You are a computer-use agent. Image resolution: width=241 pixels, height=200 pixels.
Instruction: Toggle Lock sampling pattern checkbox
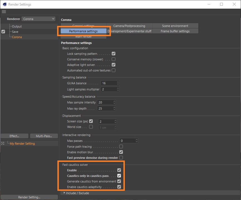click(x=113, y=54)
